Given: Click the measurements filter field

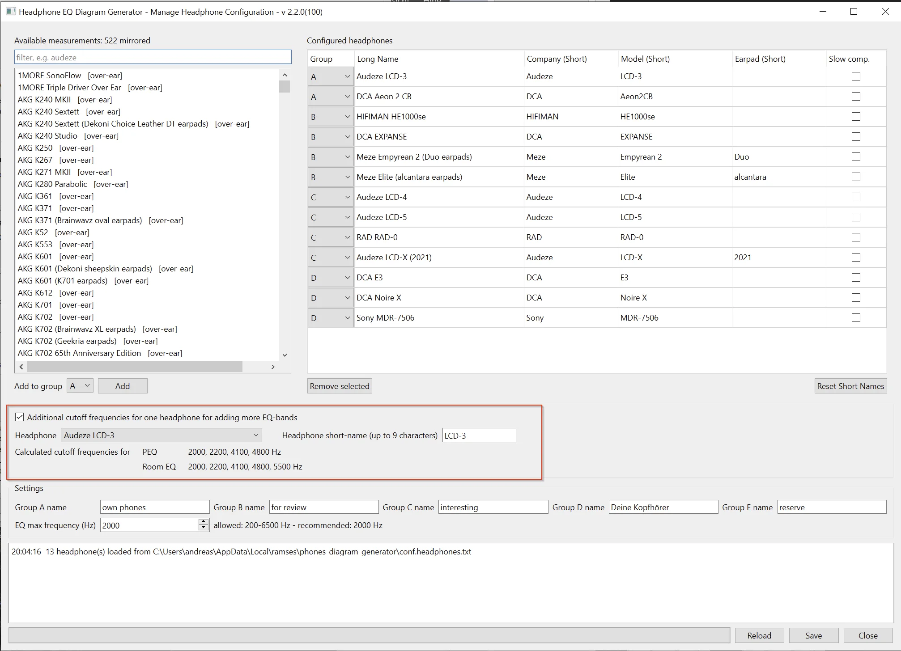Looking at the screenshot, I should pyautogui.click(x=153, y=57).
